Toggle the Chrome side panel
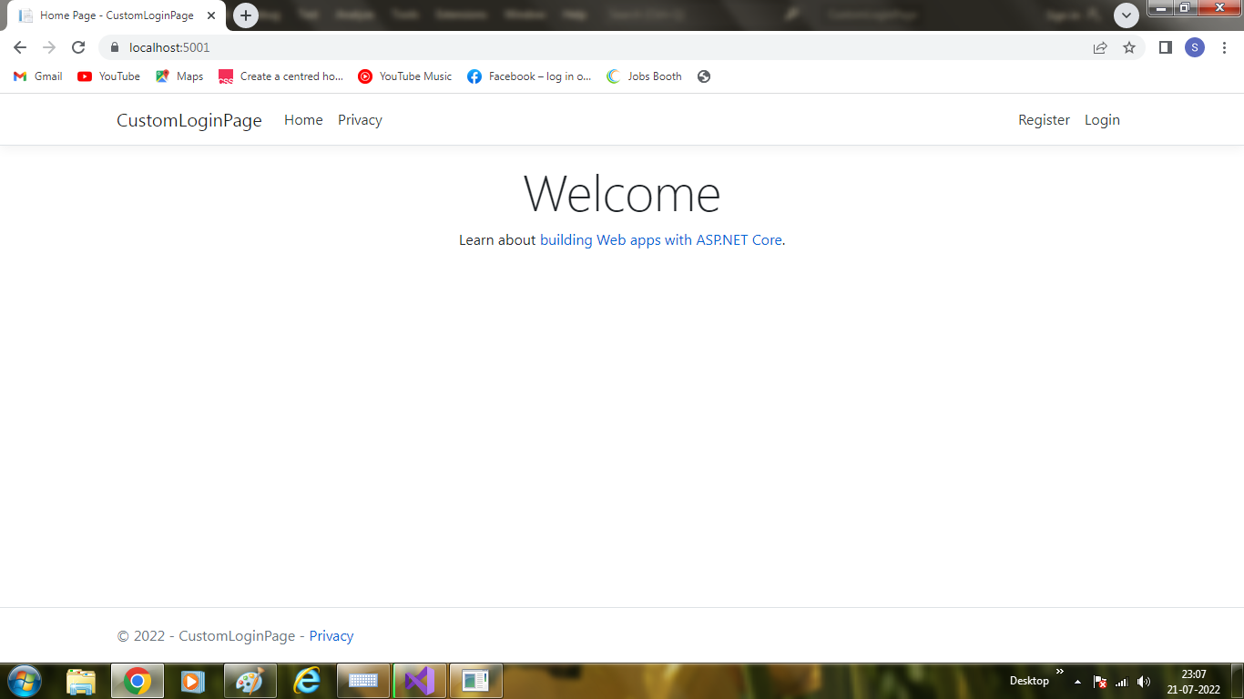1244x699 pixels. point(1165,47)
